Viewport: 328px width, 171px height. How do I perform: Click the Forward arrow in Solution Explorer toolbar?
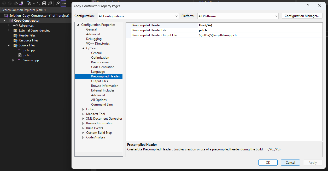10,3
